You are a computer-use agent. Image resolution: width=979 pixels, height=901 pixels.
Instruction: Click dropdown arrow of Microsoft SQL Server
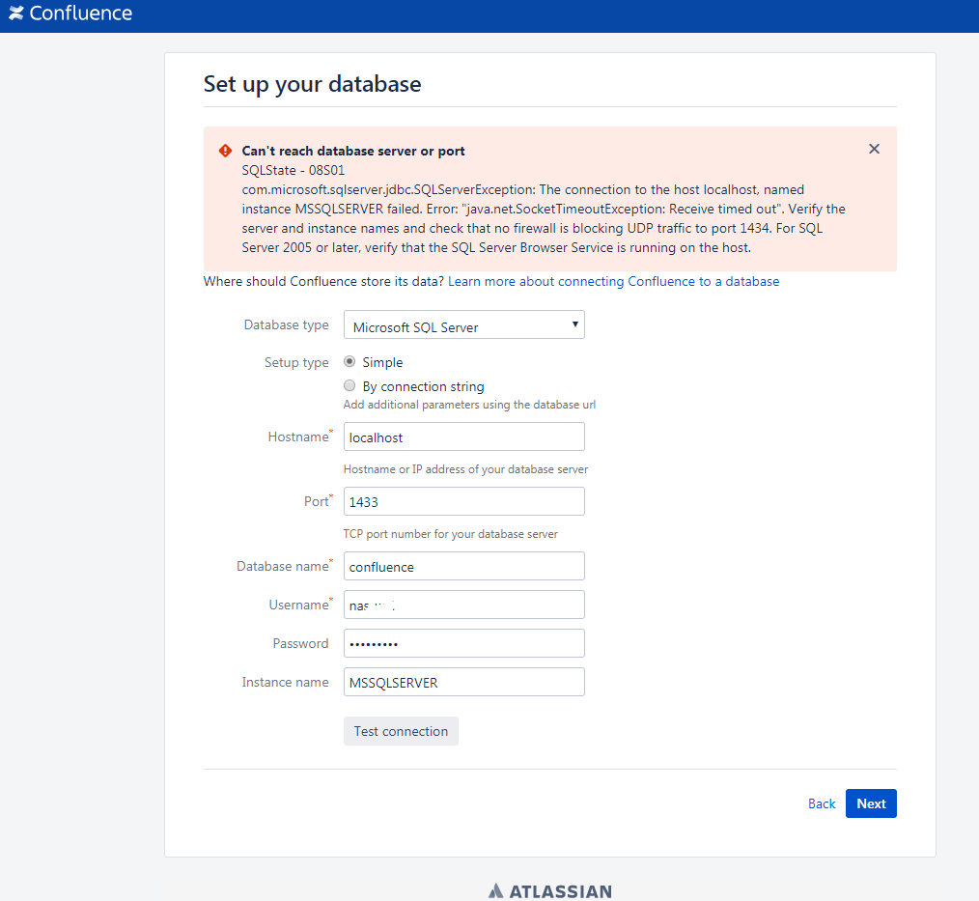575,324
